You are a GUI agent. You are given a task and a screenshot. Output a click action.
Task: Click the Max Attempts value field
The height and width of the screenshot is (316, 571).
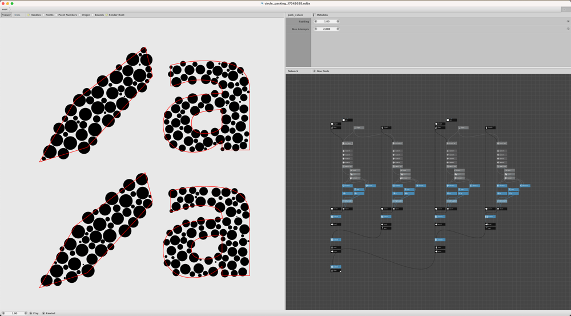pyautogui.click(x=327, y=29)
